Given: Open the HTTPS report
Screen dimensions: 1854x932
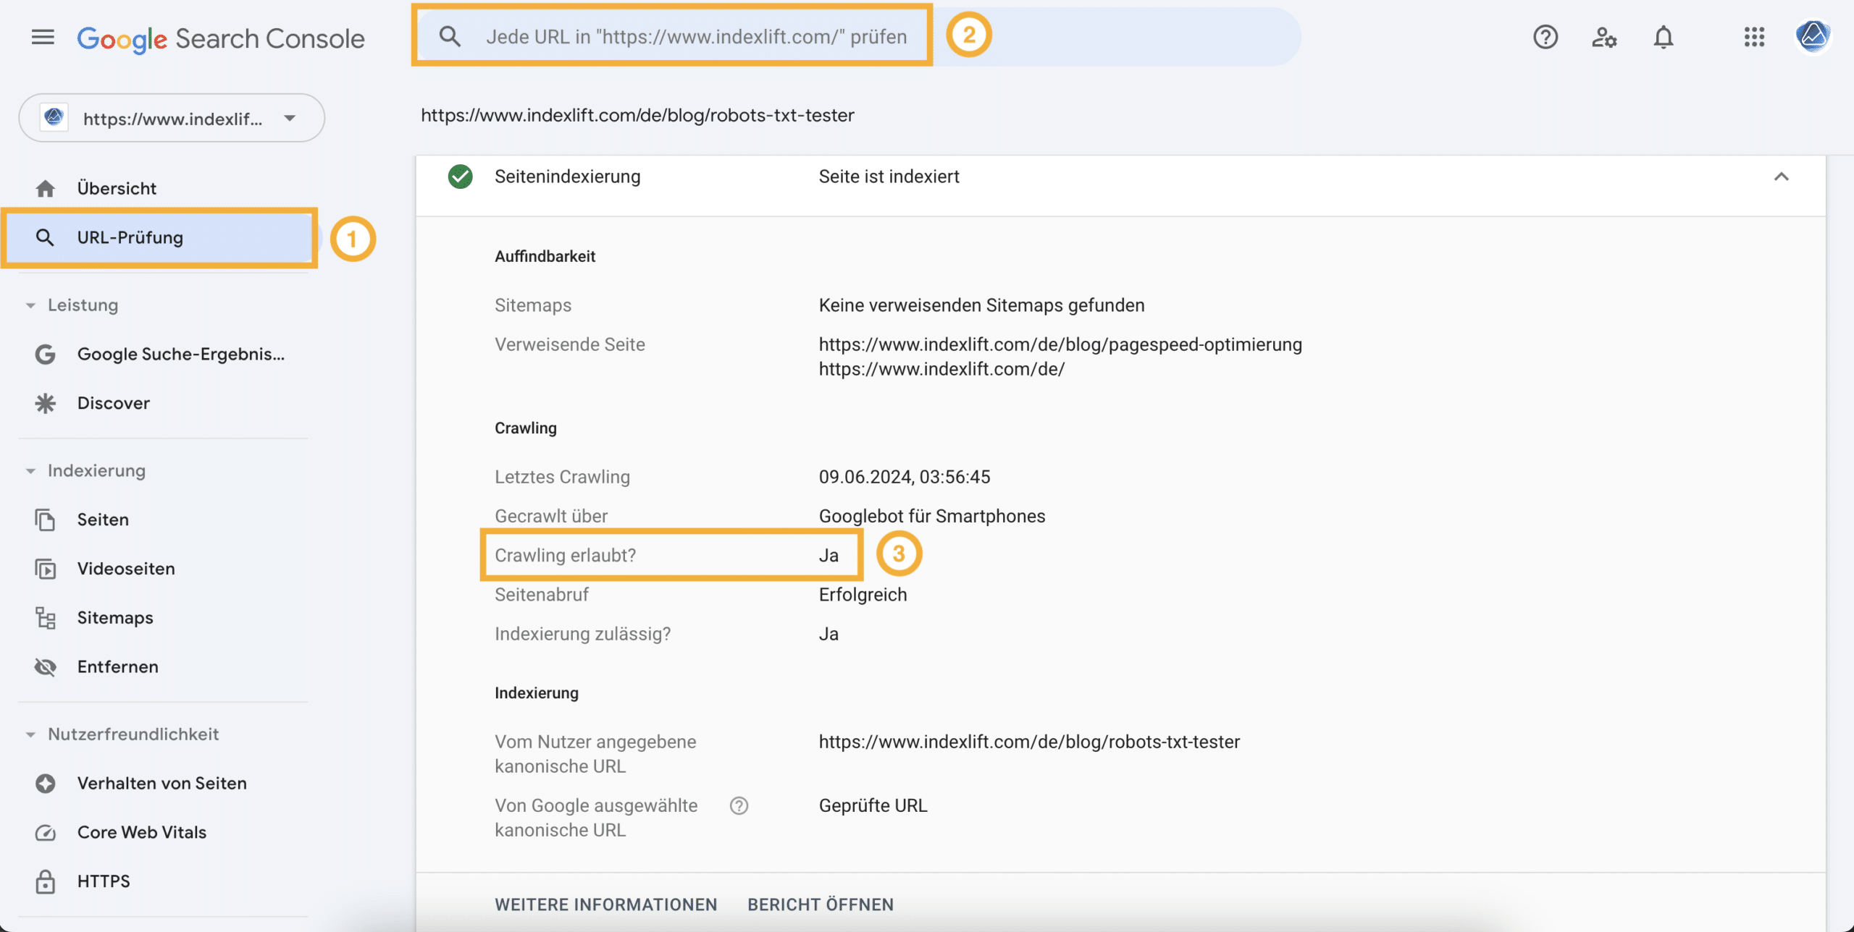Looking at the screenshot, I should point(104,881).
